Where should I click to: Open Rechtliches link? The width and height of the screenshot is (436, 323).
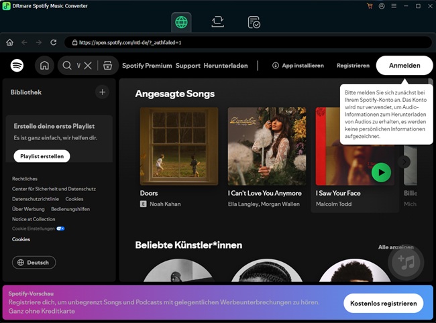[x=24, y=178]
